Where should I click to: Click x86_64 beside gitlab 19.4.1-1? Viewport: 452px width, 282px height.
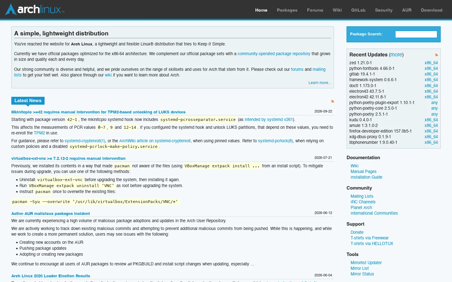point(431,74)
